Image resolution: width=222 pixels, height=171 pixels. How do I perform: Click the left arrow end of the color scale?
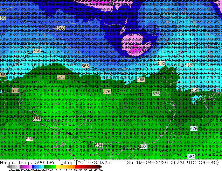[8, 167]
